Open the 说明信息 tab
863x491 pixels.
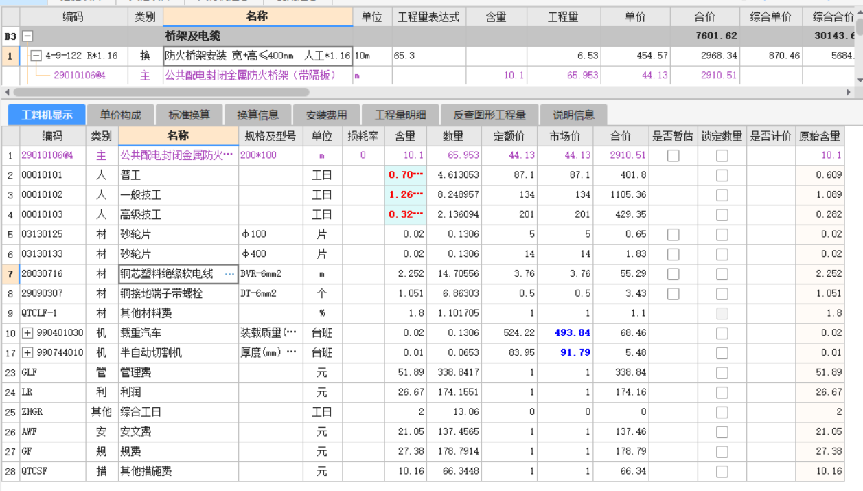point(574,115)
